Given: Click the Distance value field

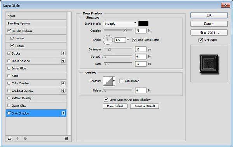Looking at the screenshot, I should pos(141,49).
